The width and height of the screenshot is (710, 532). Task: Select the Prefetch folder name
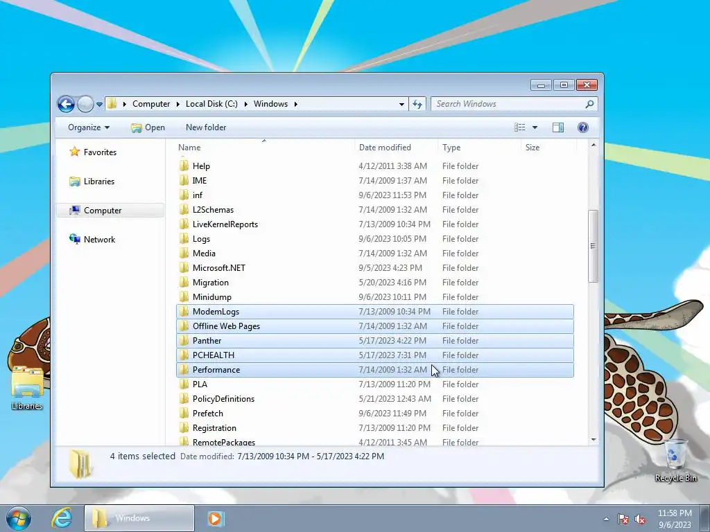(x=208, y=414)
